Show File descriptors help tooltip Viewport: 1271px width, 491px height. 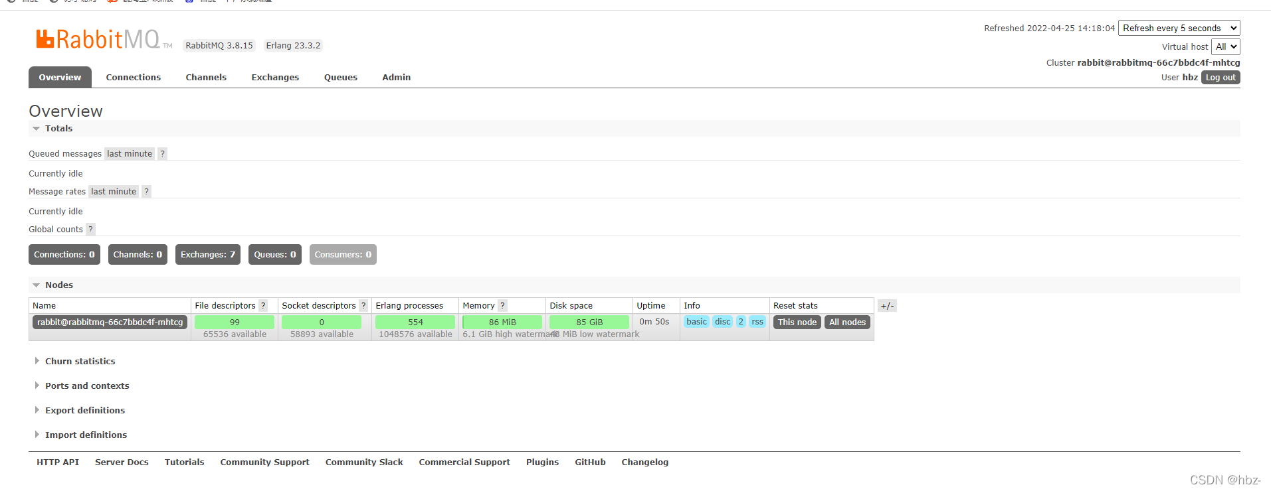click(263, 306)
